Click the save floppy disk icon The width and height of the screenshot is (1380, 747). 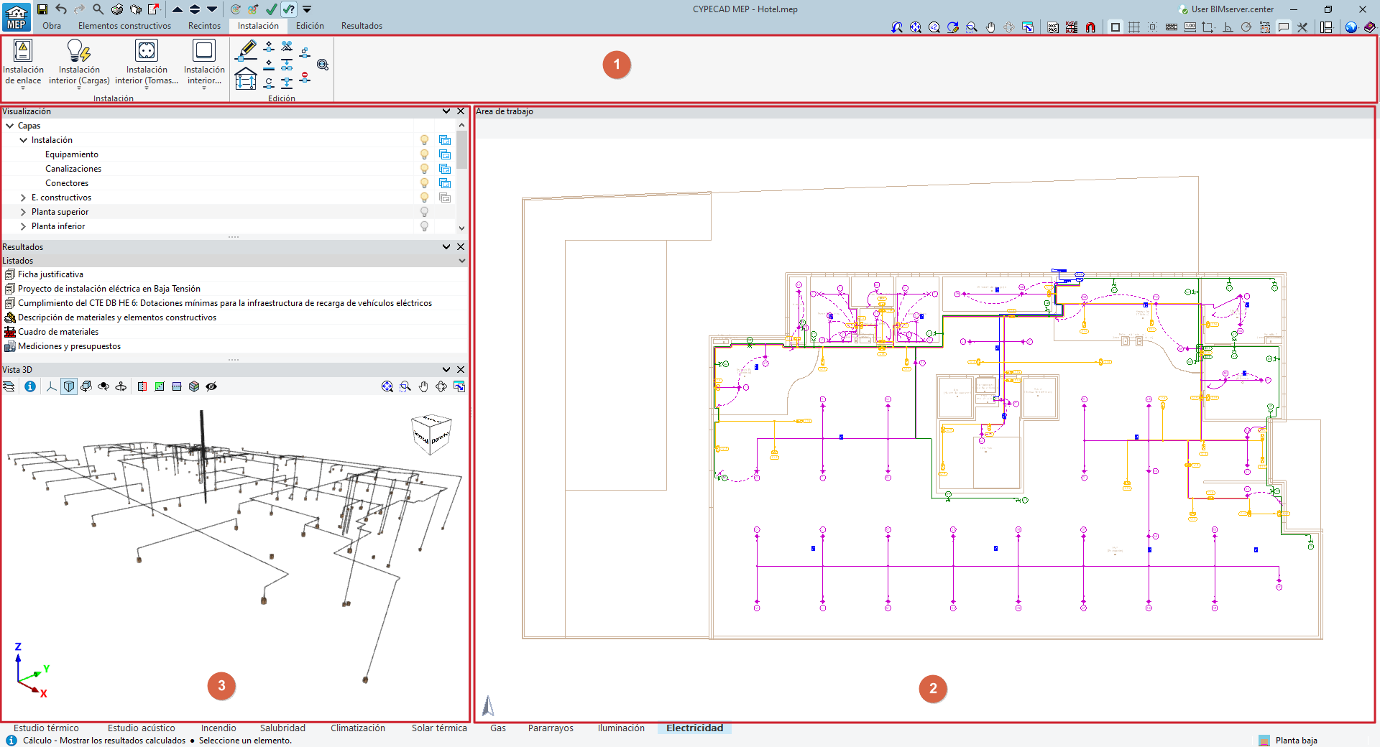(42, 9)
